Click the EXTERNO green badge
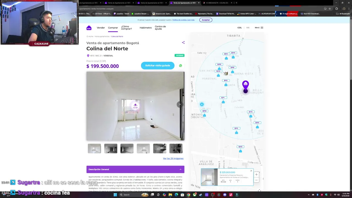Image resolution: width=352 pixels, height=198 pixels. click(x=180, y=55)
